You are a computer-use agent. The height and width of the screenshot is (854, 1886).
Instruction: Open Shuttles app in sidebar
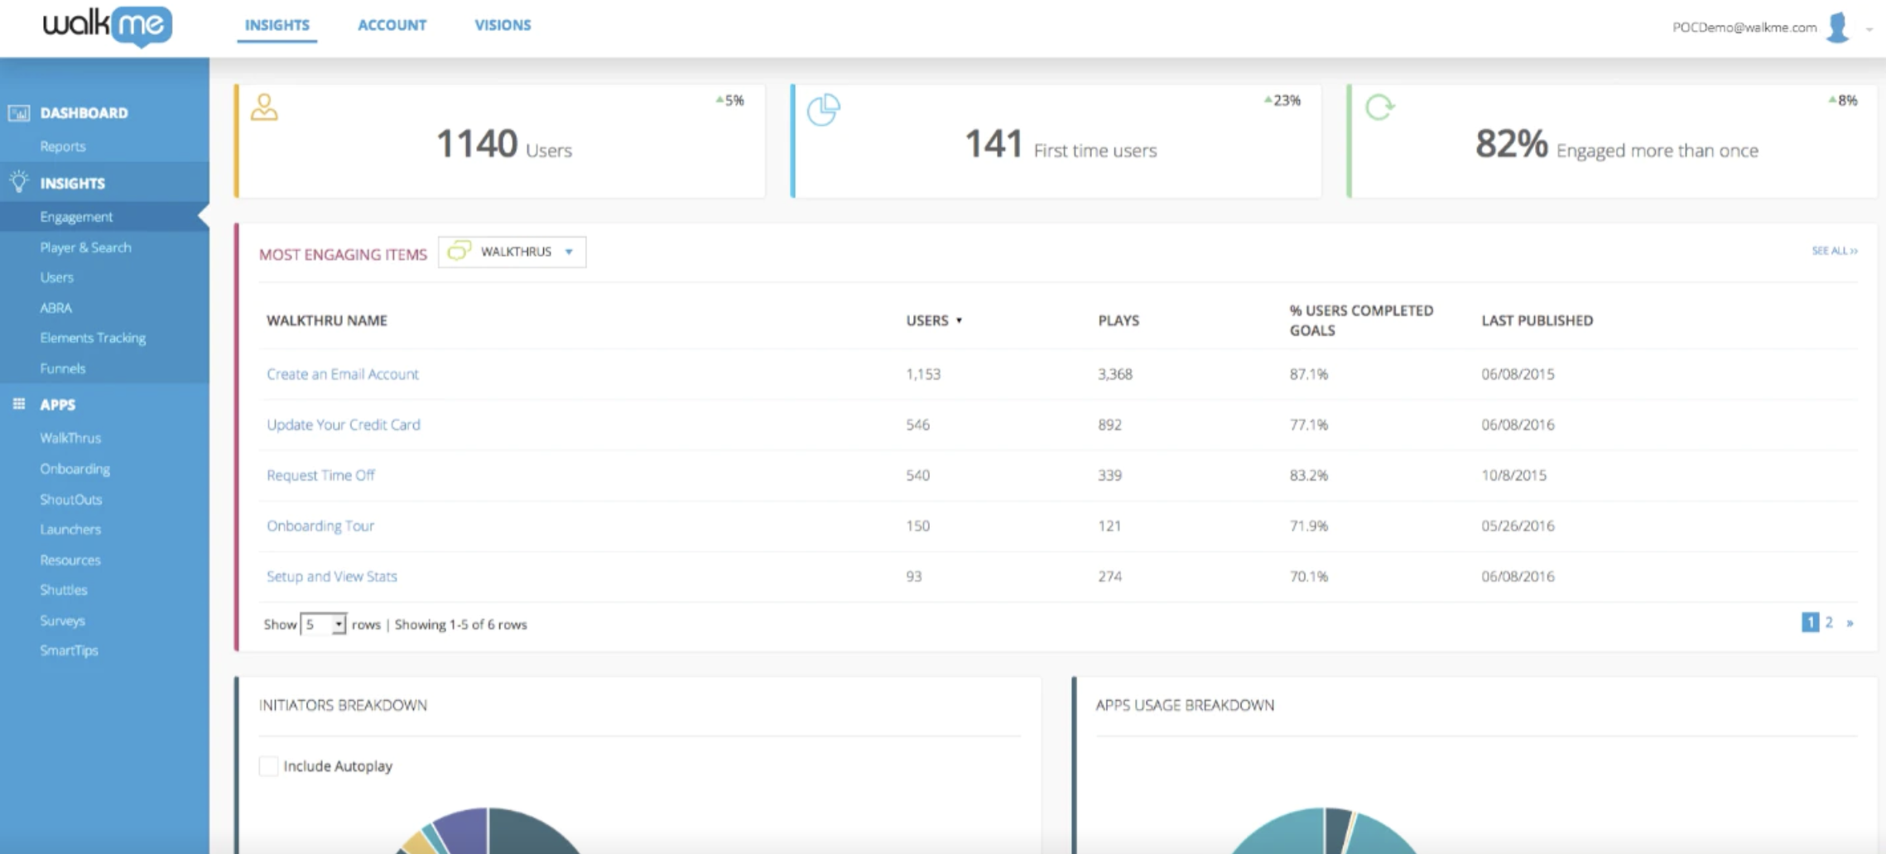(x=64, y=589)
